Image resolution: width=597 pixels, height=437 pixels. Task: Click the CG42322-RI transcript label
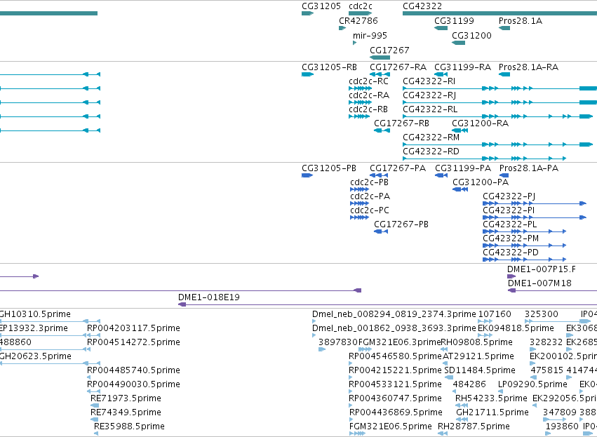tap(429, 81)
